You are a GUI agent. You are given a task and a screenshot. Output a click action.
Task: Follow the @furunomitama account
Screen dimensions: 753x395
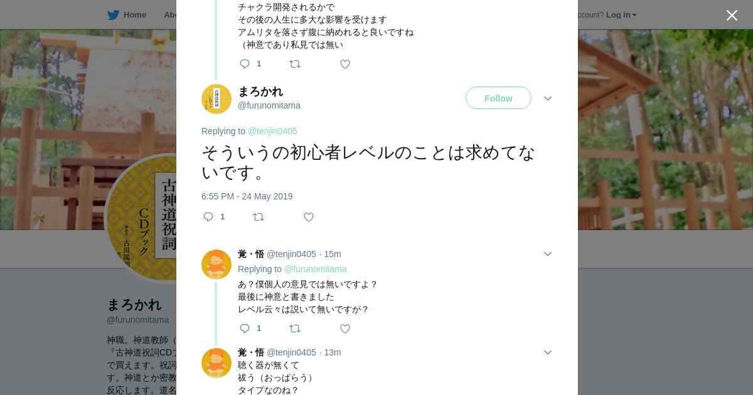[x=498, y=98]
